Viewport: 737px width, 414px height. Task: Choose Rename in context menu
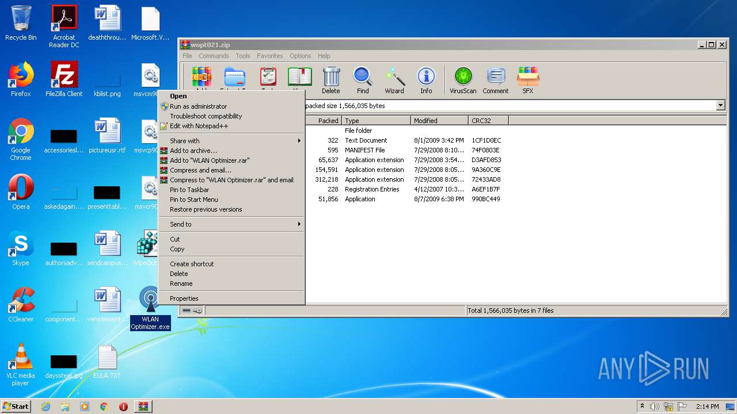[x=231, y=283]
